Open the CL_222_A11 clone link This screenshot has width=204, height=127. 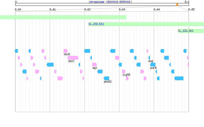pos(186,31)
